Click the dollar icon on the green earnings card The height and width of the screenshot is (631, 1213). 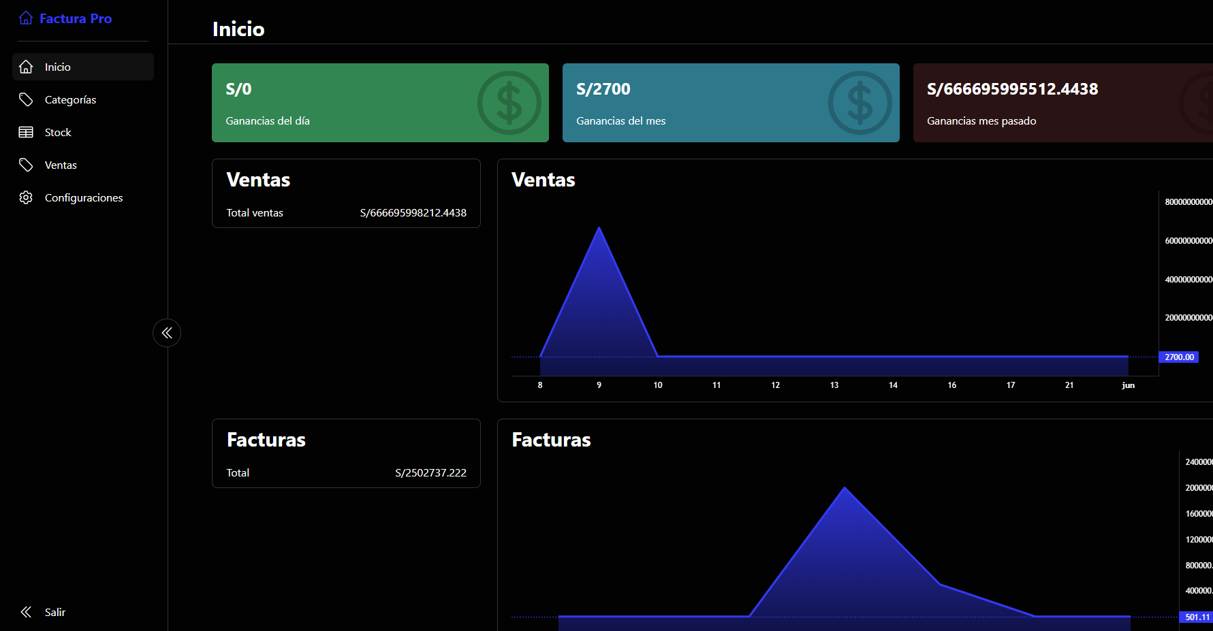509,103
